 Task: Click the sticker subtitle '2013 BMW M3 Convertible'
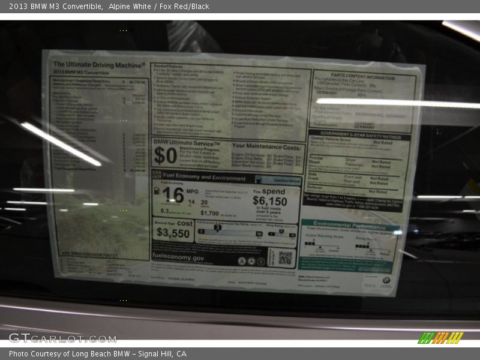[x=81, y=73]
